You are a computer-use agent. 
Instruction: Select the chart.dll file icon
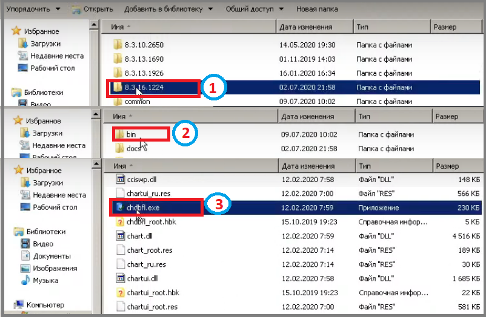pos(120,236)
